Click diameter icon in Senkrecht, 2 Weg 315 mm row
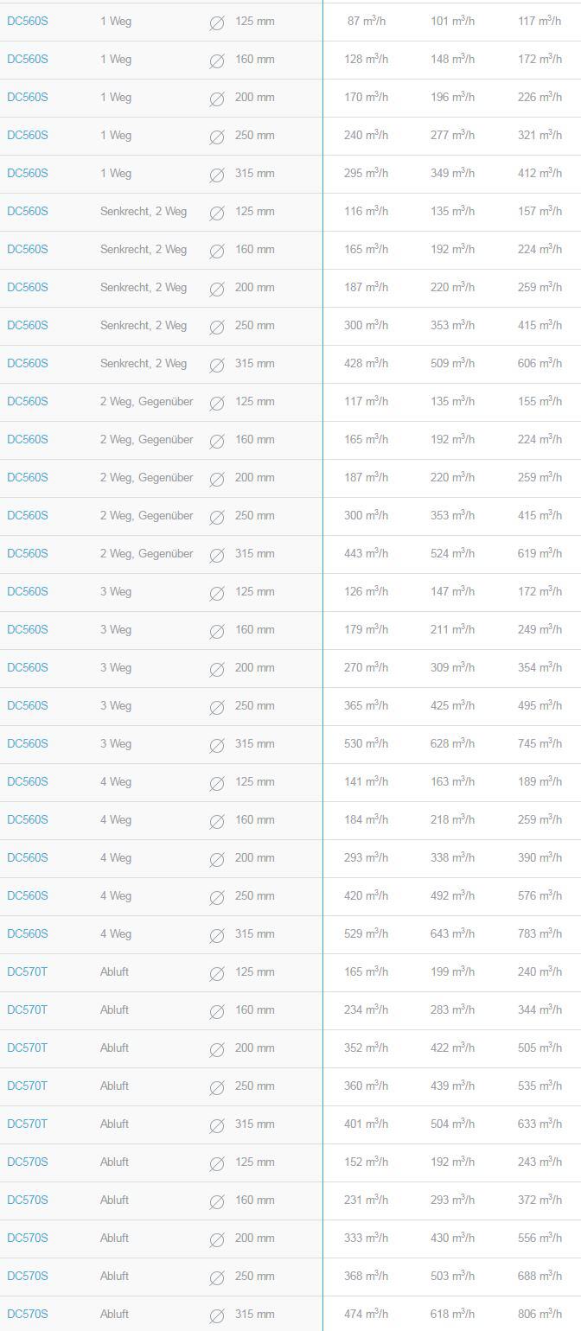Image resolution: width=581 pixels, height=1331 pixels. [217, 365]
